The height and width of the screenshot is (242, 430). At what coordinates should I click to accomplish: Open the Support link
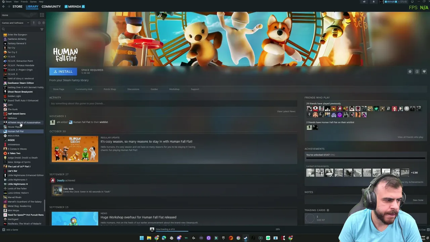(195, 89)
